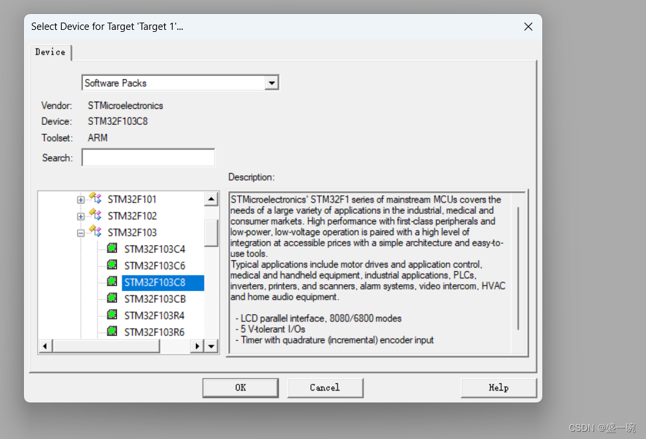
Task: Click device tree scroll up arrow
Action: pyautogui.click(x=211, y=199)
